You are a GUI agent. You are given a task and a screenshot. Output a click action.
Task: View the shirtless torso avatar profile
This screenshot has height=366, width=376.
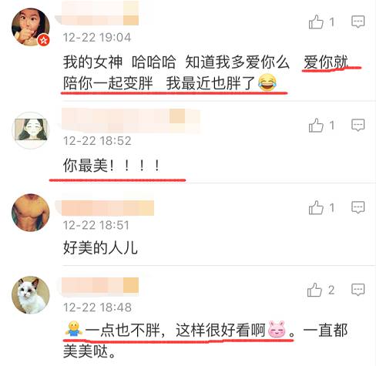coord(31,213)
